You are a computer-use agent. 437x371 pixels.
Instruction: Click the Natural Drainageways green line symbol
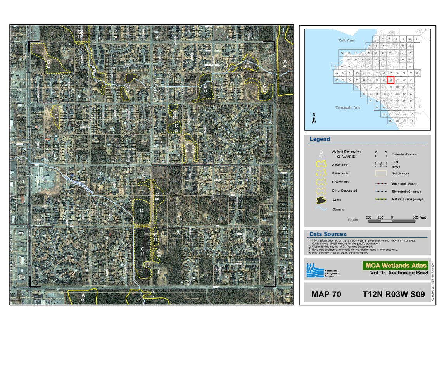click(x=381, y=199)
